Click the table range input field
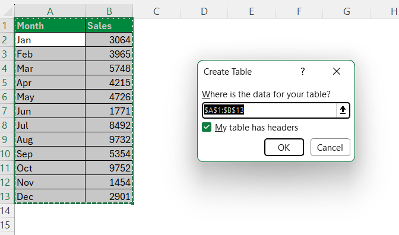This screenshot has width=399, height=235. click(270, 110)
